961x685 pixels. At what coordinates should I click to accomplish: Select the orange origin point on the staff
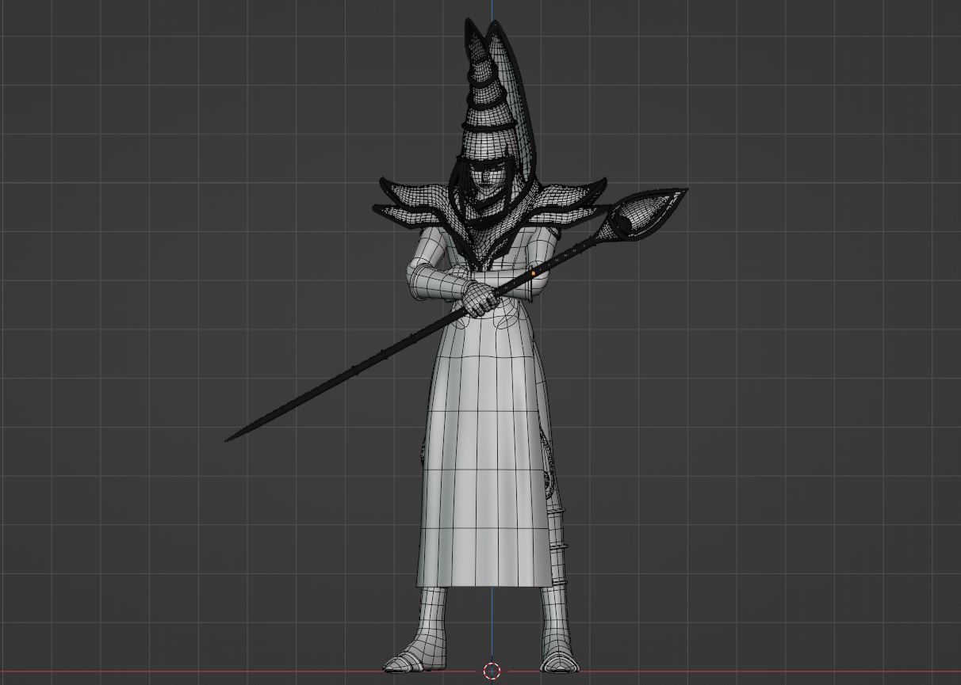(x=534, y=273)
